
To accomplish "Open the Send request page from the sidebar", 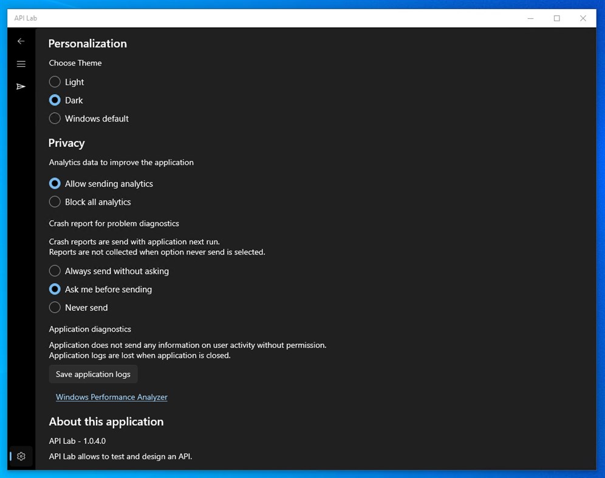I will tap(21, 86).
